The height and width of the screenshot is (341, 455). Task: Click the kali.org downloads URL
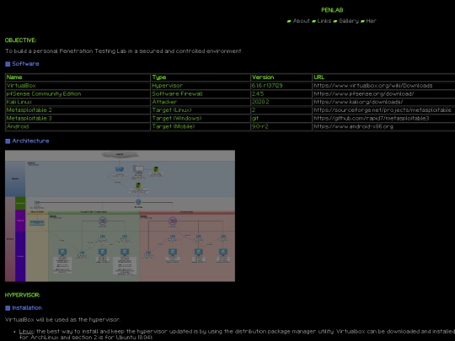coord(358,102)
